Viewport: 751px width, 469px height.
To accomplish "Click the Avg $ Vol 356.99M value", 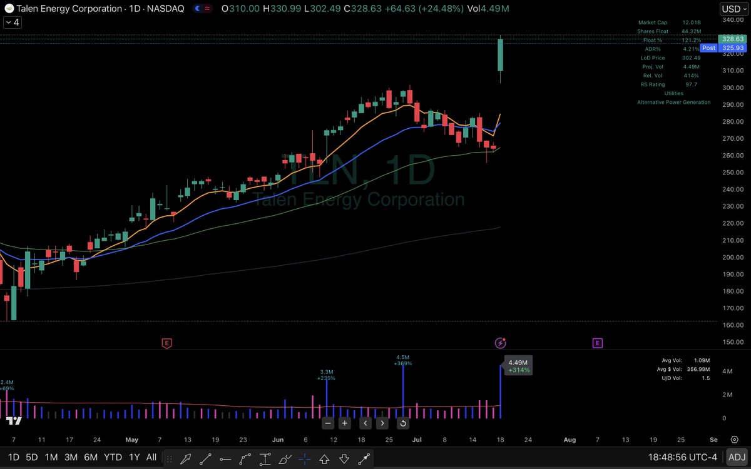I will click(x=698, y=369).
